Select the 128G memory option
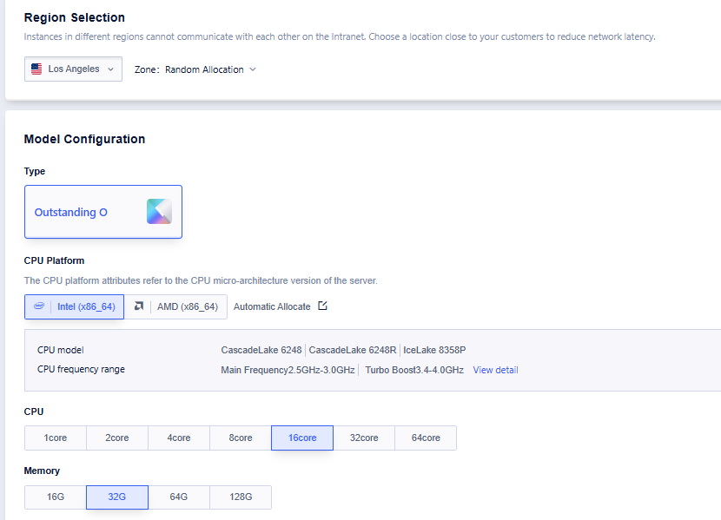The height and width of the screenshot is (520, 721). [241, 497]
